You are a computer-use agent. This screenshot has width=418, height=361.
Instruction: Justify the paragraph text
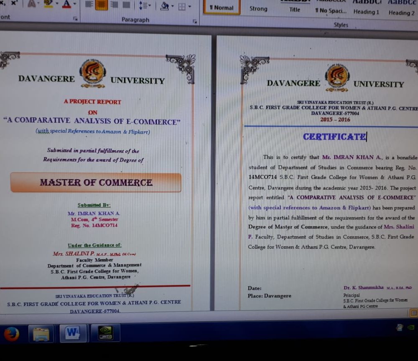click(126, 5)
